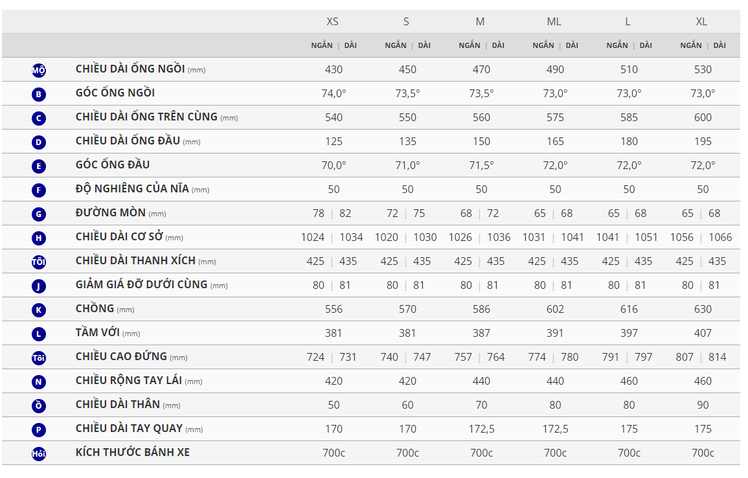Viewport: 748px width, 478px height.
Task: Click the XL size column header
Action: [x=701, y=21]
